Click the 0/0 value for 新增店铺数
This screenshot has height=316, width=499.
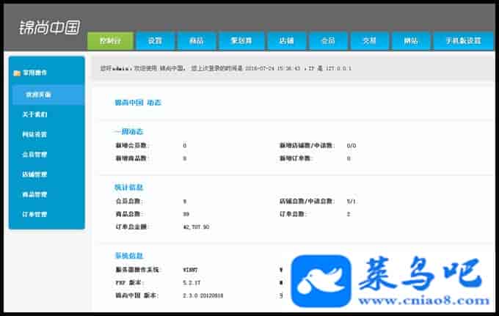click(x=352, y=146)
